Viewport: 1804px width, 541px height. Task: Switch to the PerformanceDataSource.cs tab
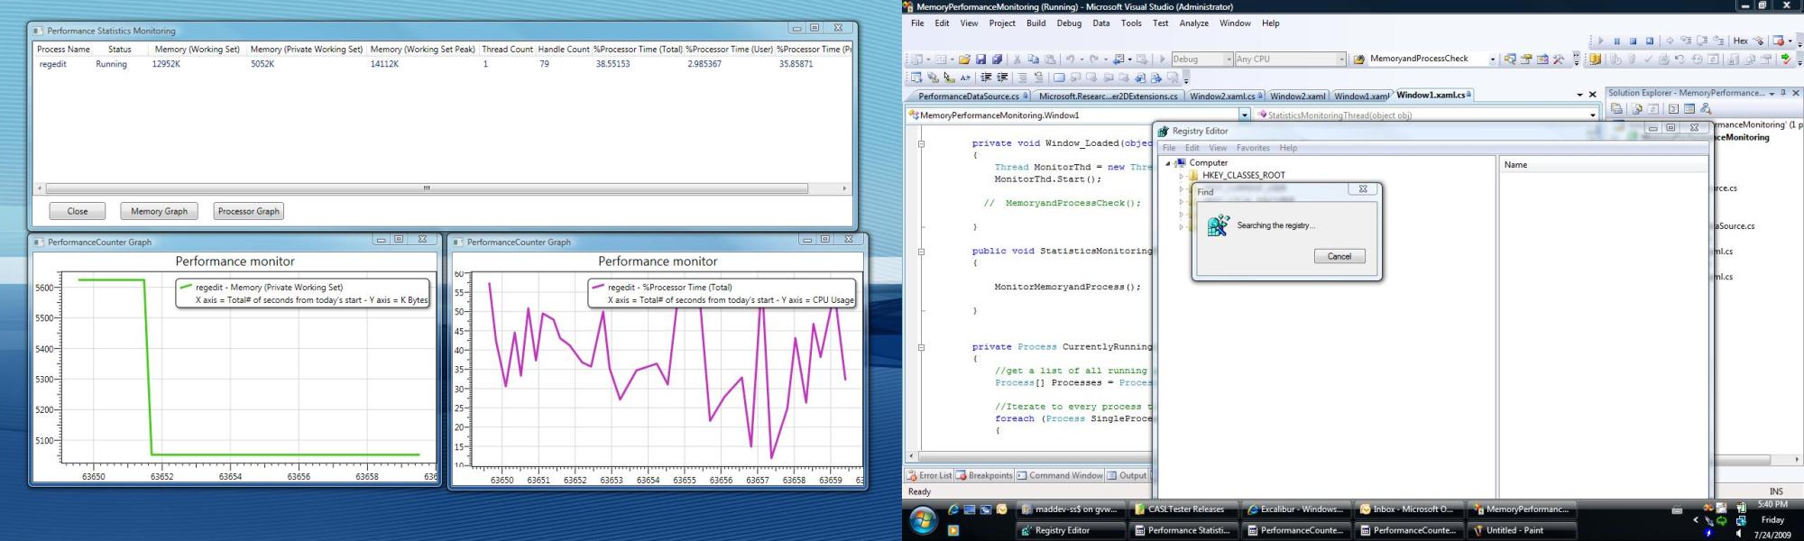[x=969, y=96]
